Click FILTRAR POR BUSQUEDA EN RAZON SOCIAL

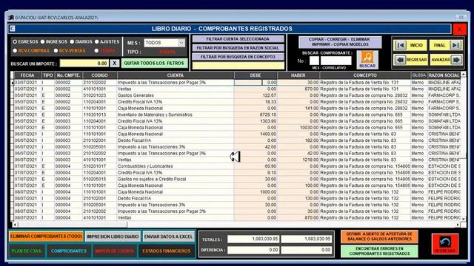tap(238, 48)
